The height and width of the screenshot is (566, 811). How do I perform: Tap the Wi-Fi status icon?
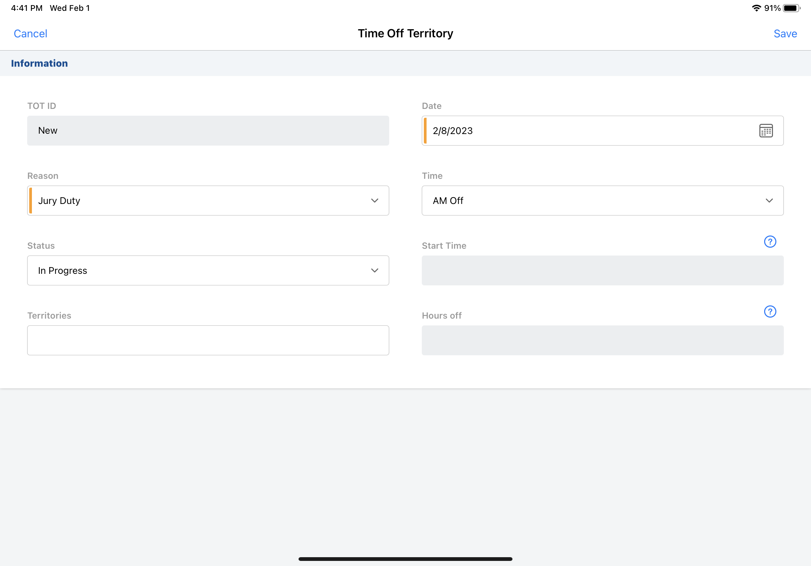[x=756, y=8]
